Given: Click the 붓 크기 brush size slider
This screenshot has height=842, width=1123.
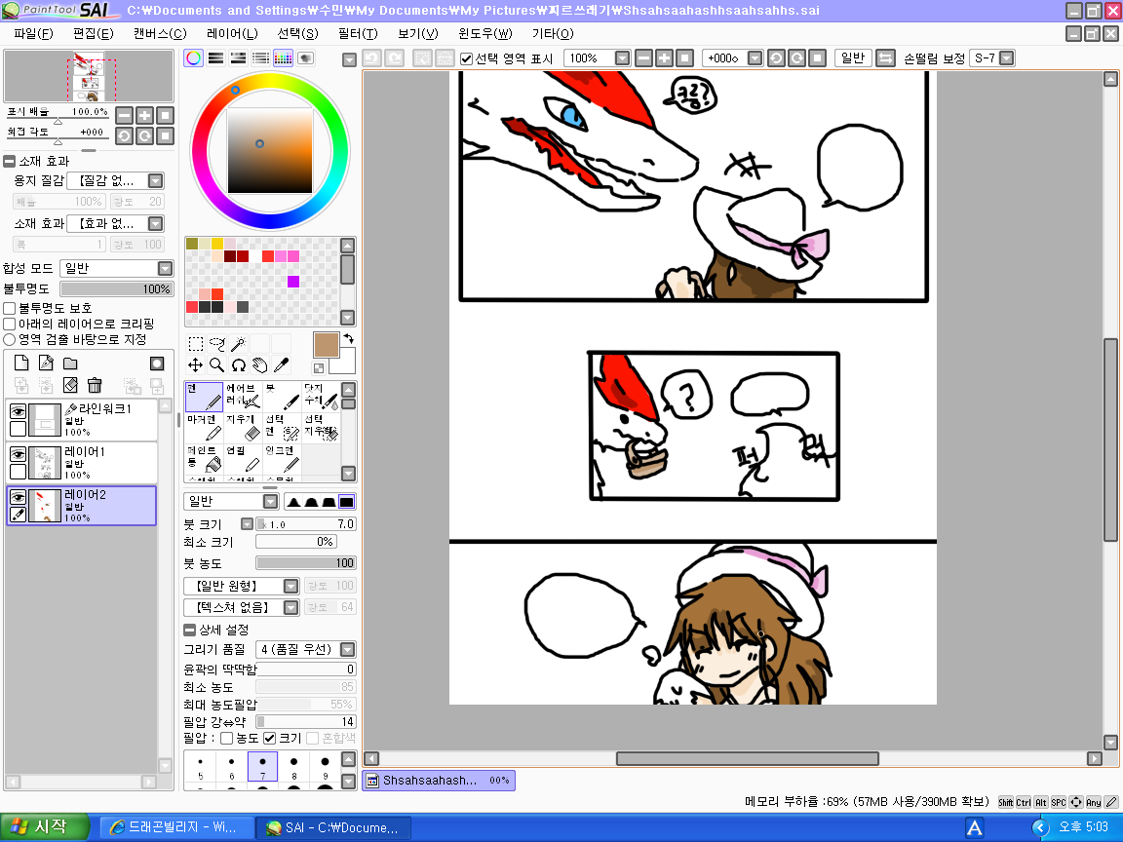Looking at the screenshot, I should click(x=306, y=524).
